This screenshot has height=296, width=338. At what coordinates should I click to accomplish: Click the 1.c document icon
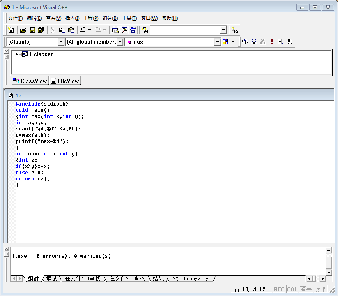click(11, 96)
